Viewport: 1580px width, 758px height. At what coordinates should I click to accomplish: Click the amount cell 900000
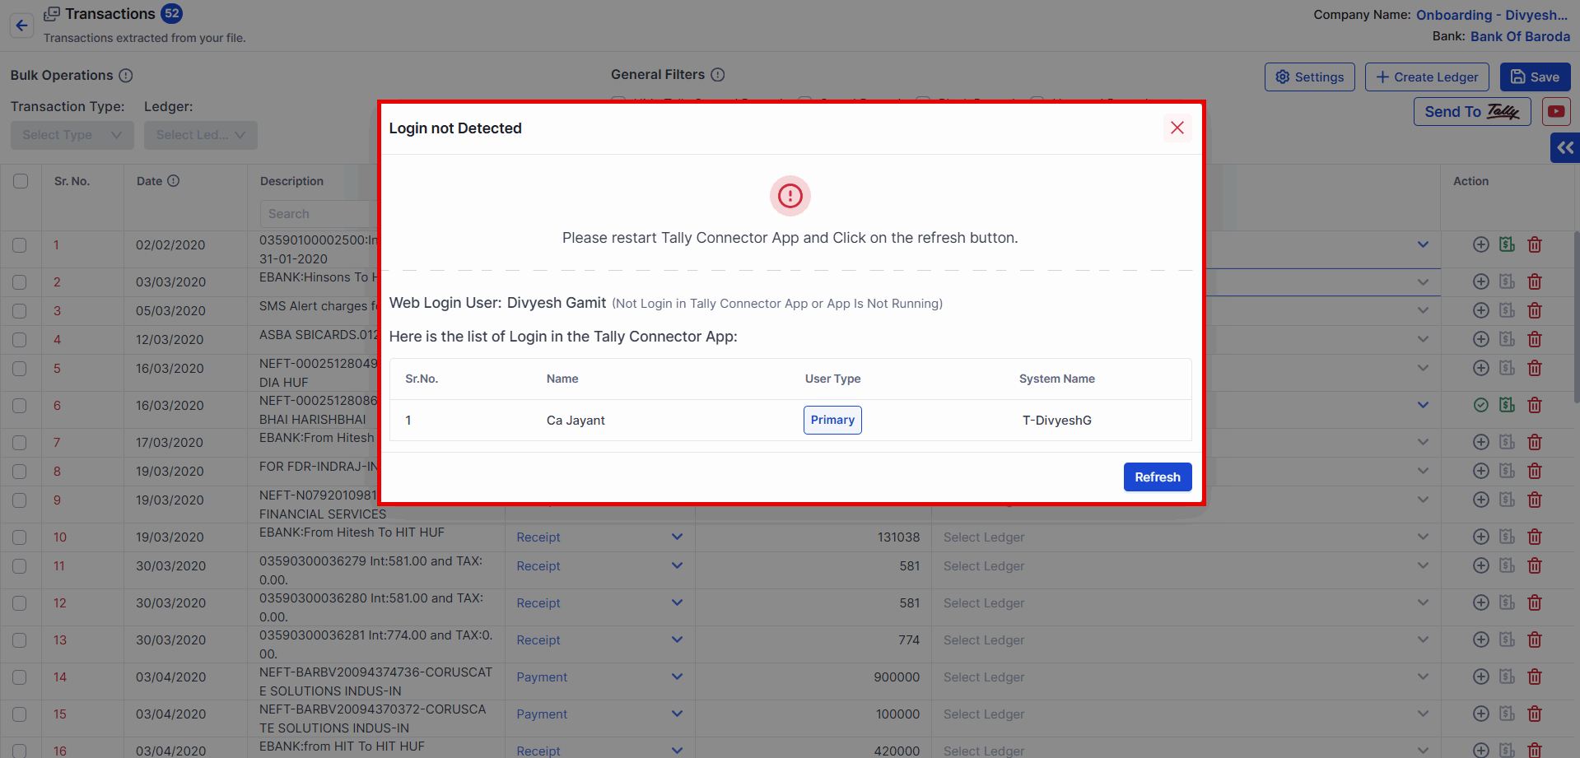tap(897, 677)
